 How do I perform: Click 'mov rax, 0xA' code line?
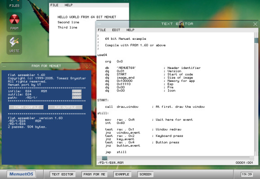[x=120, y=119]
